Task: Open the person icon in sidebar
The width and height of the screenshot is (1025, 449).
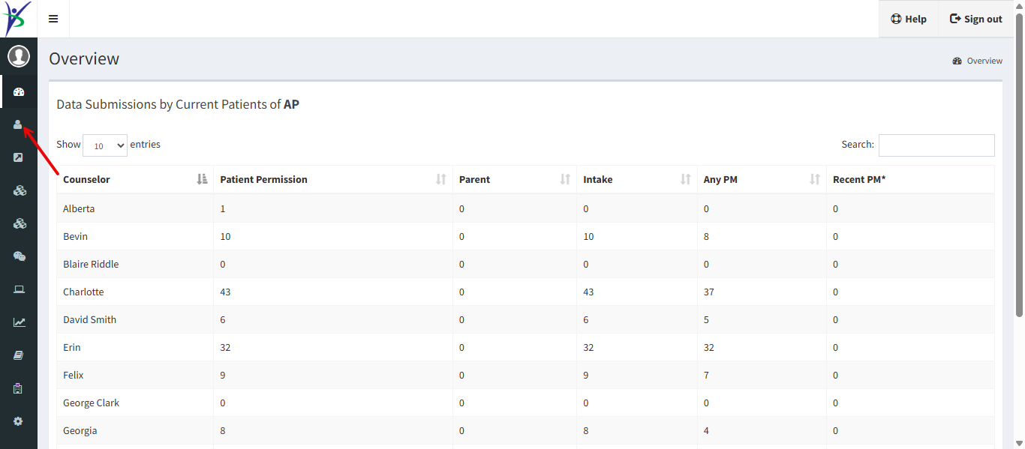Action: 18,124
